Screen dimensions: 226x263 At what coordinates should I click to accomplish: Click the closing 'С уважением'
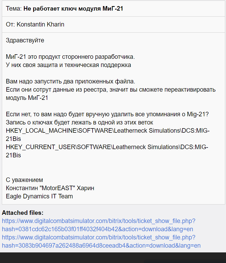click(24, 180)
